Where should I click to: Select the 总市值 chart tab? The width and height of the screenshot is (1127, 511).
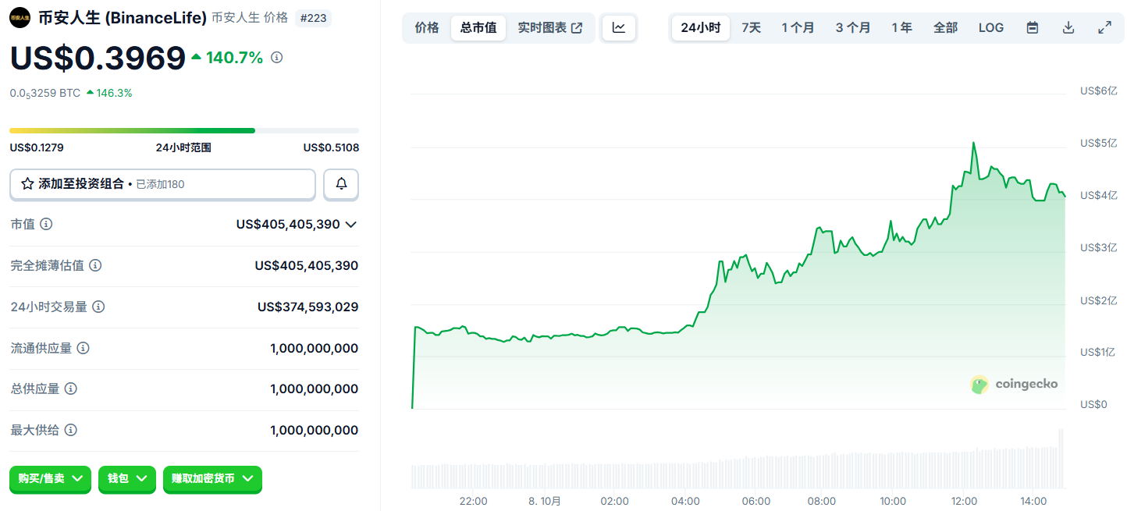pos(478,28)
